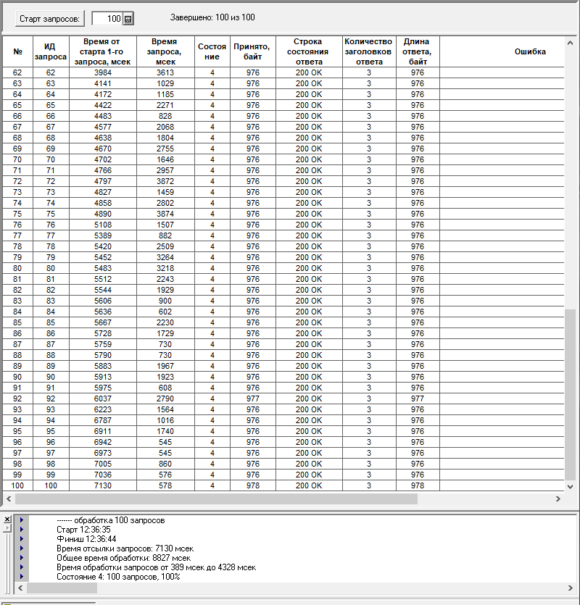The image size is (580, 605).
Task: Click table horizontal scrollbar right arrow
Action: pyautogui.click(x=558, y=499)
